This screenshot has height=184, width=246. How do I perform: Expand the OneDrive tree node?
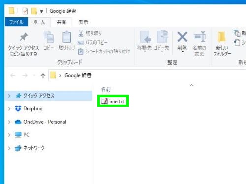pyautogui.click(x=9, y=122)
